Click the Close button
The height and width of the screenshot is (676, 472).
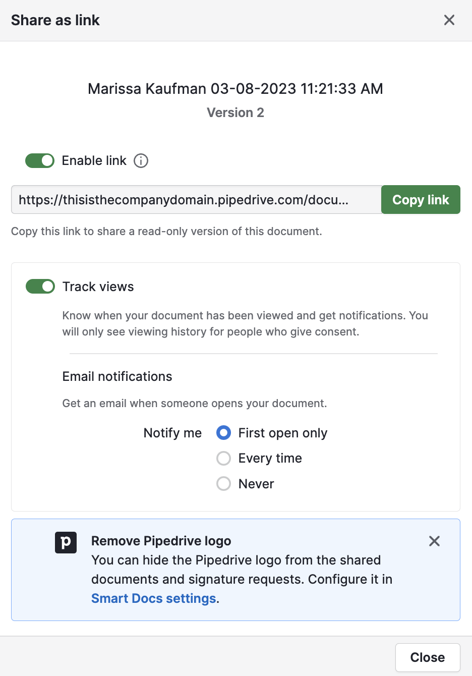coord(428,657)
